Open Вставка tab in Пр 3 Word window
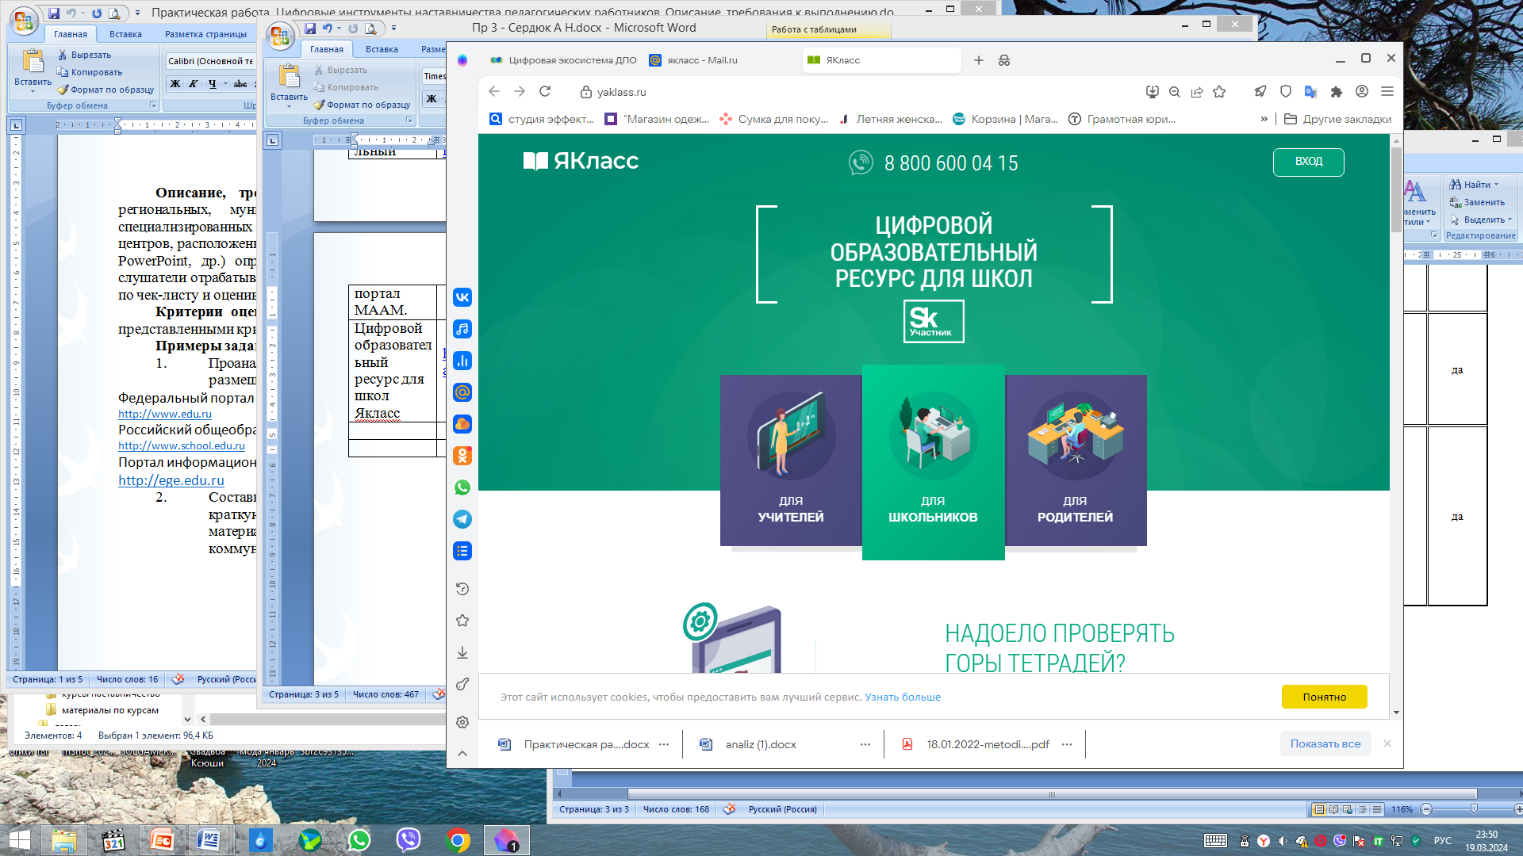 (x=382, y=49)
